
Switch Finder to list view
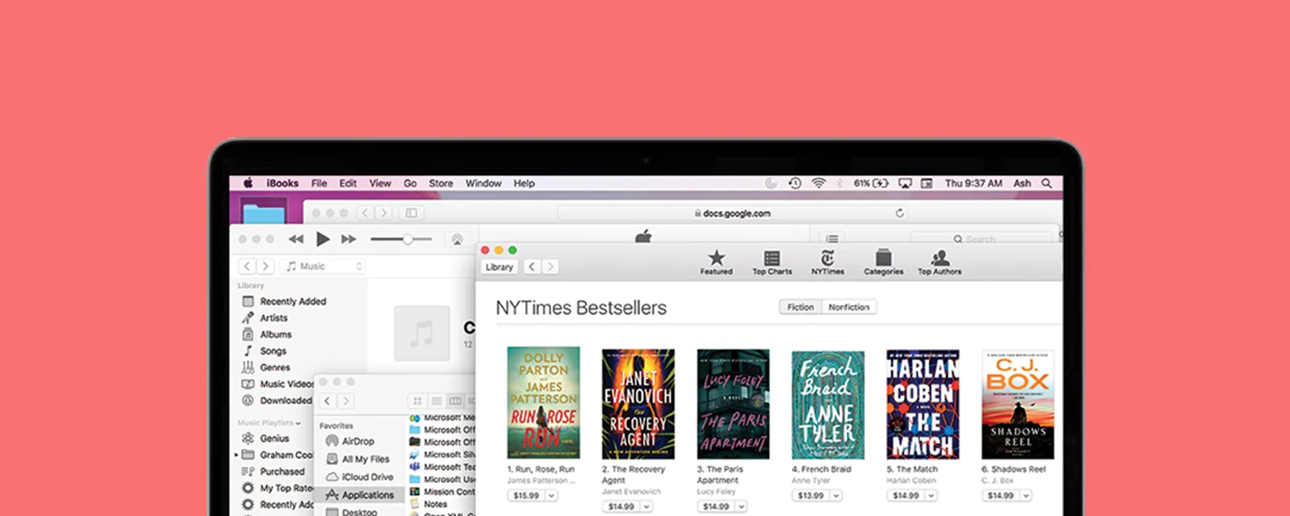[x=436, y=401]
